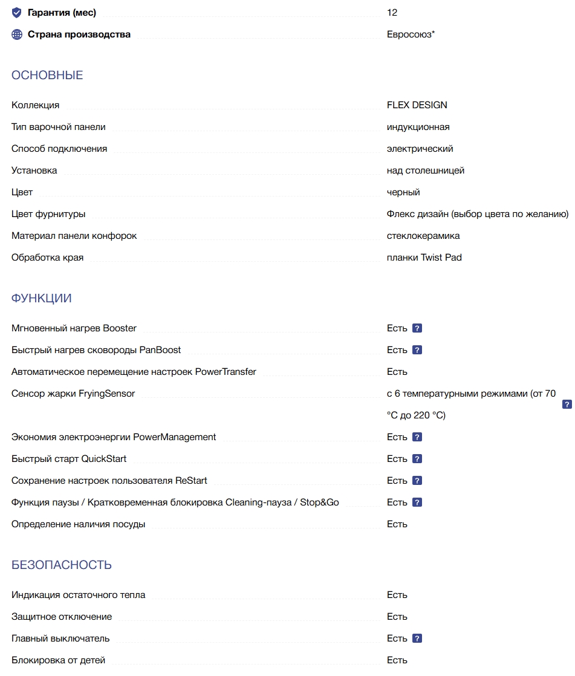This screenshot has height=676, width=575.
Task: Click the ОСНОВНЫЕ section heading
Action: [47, 76]
